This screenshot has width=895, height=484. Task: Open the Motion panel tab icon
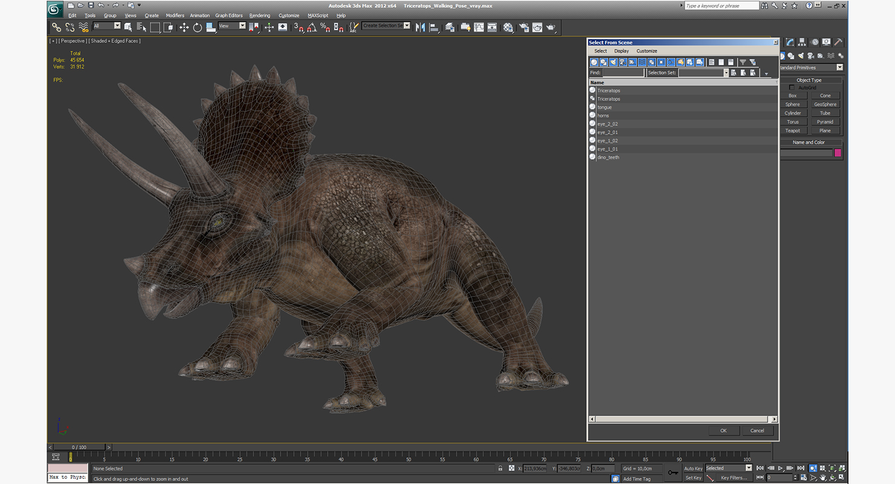point(815,42)
